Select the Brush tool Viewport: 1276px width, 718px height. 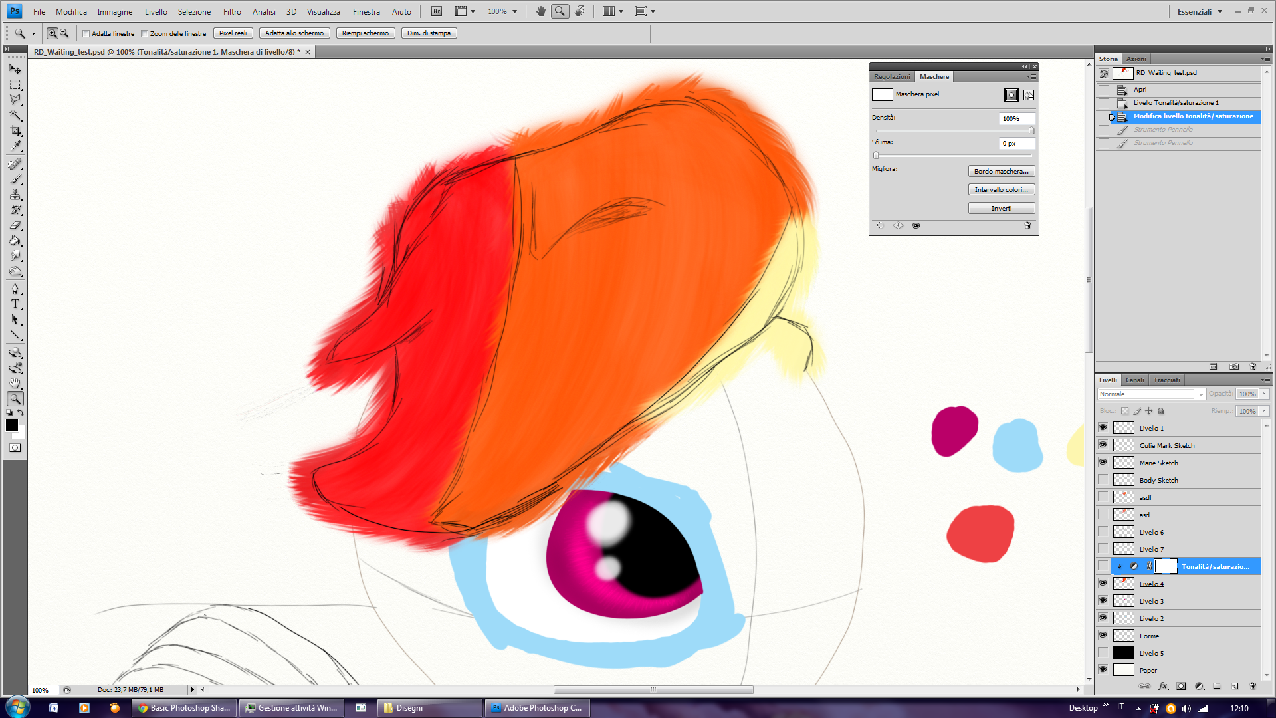point(15,179)
